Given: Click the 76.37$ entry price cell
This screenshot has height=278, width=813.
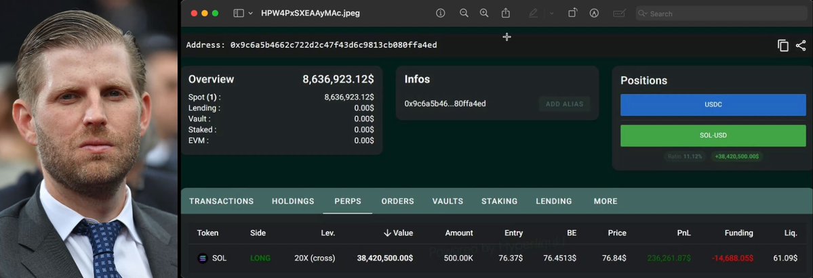Looking at the screenshot, I should coord(511,258).
